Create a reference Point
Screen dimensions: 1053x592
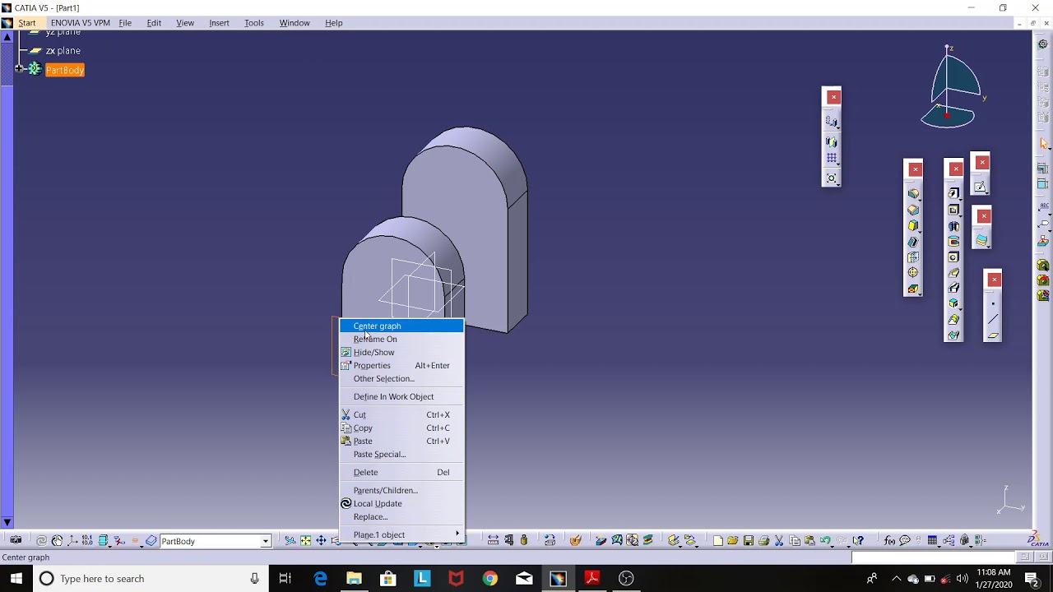[993, 304]
